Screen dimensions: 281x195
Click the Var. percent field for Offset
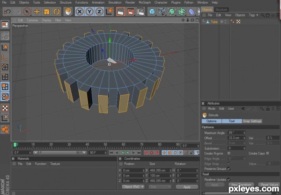tap(273, 138)
